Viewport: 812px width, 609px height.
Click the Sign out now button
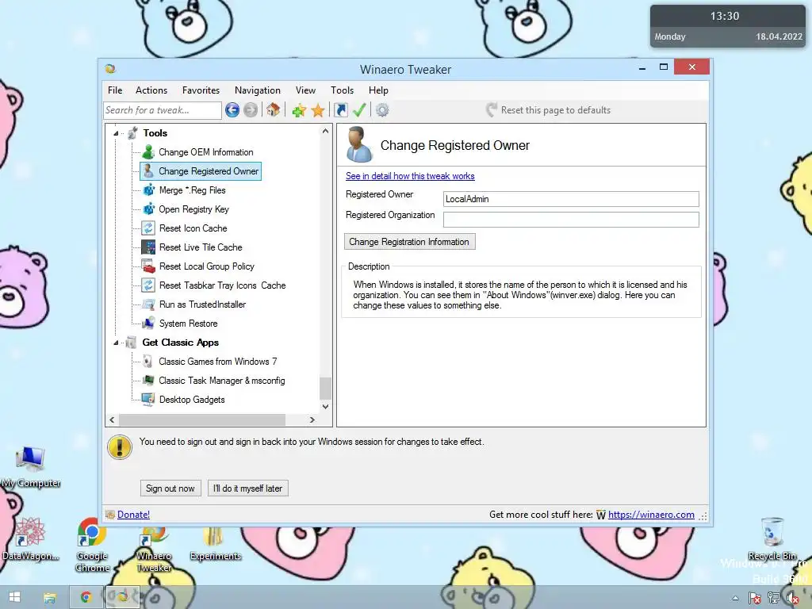pyautogui.click(x=170, y=488)
